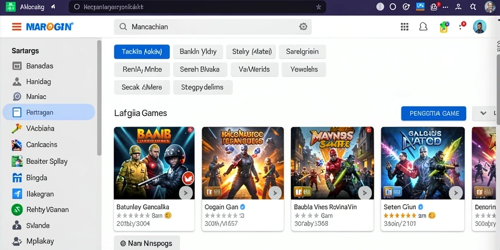
Task: Open the Ogain Gan game title link
Action: click(221, 207)
